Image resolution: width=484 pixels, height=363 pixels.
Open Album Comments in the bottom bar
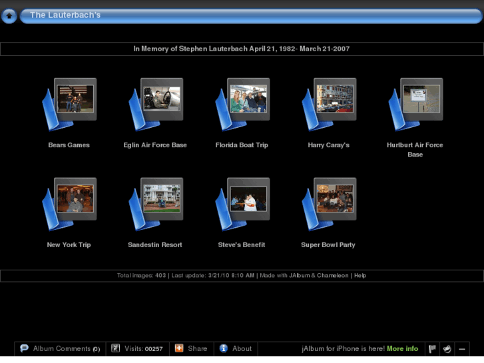coord(60,349)
